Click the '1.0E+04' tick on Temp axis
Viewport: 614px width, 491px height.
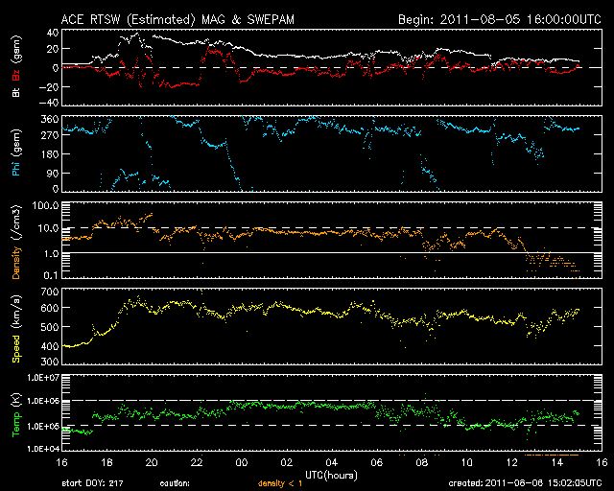coord(43,448)
